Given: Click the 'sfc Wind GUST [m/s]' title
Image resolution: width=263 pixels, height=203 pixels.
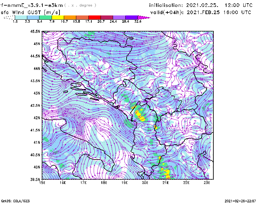Looking at the screenshot, I should pos(30,12).
